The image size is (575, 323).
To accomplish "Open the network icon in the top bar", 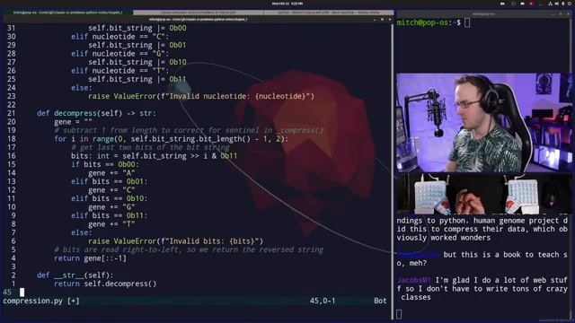I will pos(551,4).
